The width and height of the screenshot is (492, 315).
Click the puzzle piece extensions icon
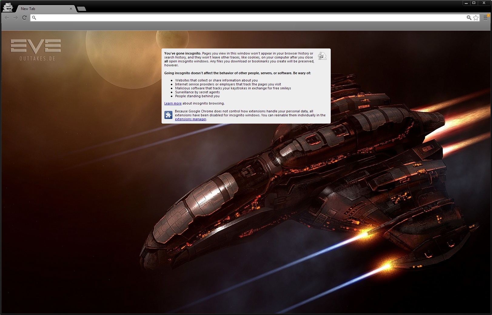[x=168, y=115]
